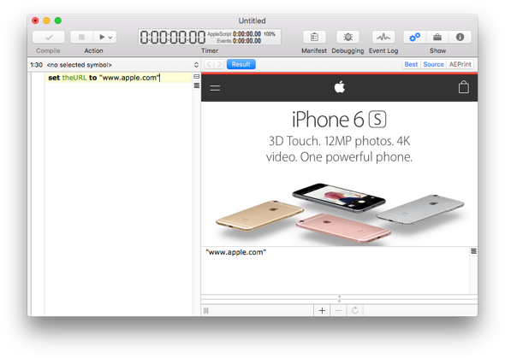Click the "www.apple.com" result text
The height and width of the screenshot is (358, 505).
tap(235, 252)
